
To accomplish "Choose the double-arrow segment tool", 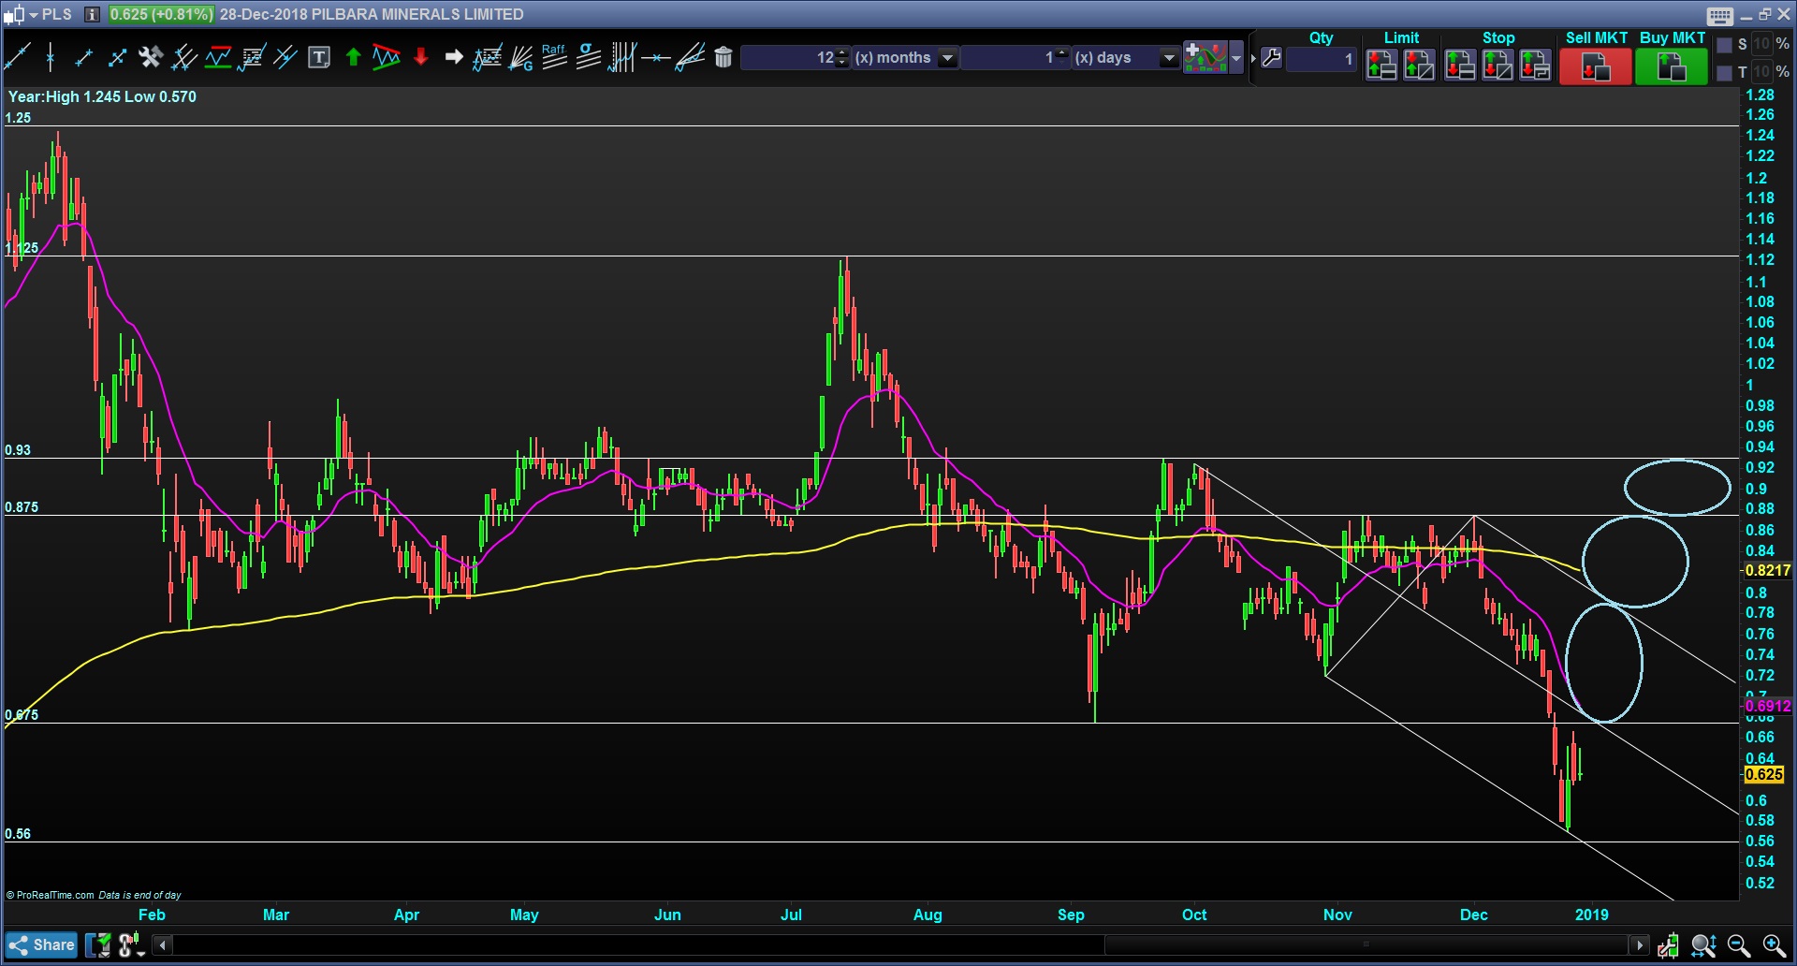I will pyautogui.click(x=117, y=57).
